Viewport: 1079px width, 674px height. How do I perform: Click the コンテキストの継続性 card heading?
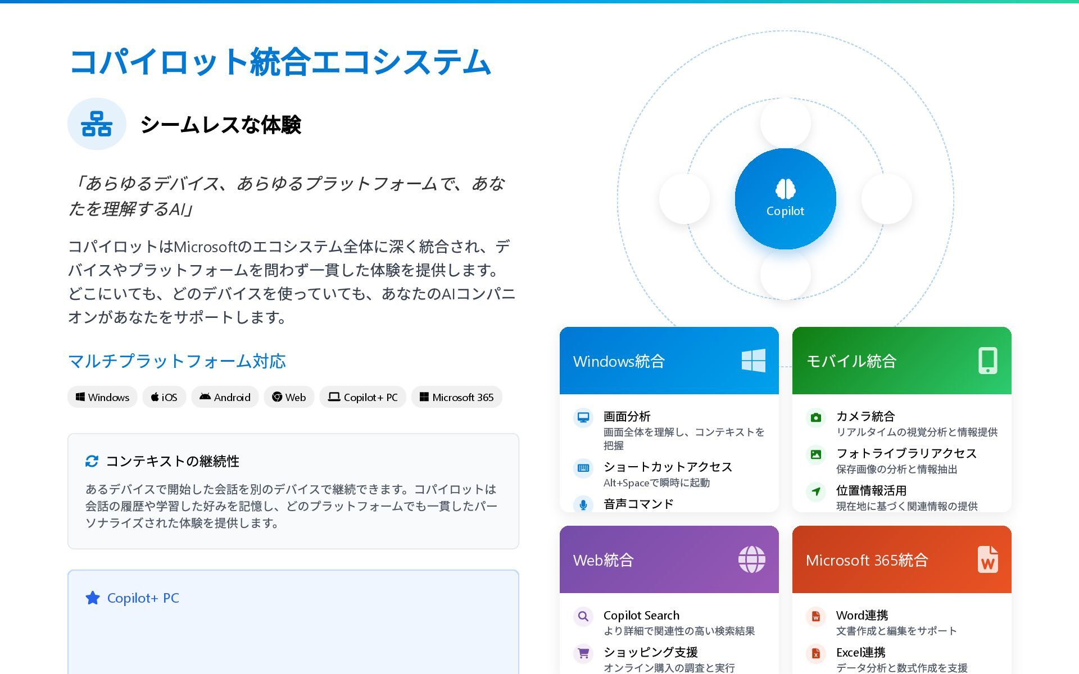click(x=173, y=461)
